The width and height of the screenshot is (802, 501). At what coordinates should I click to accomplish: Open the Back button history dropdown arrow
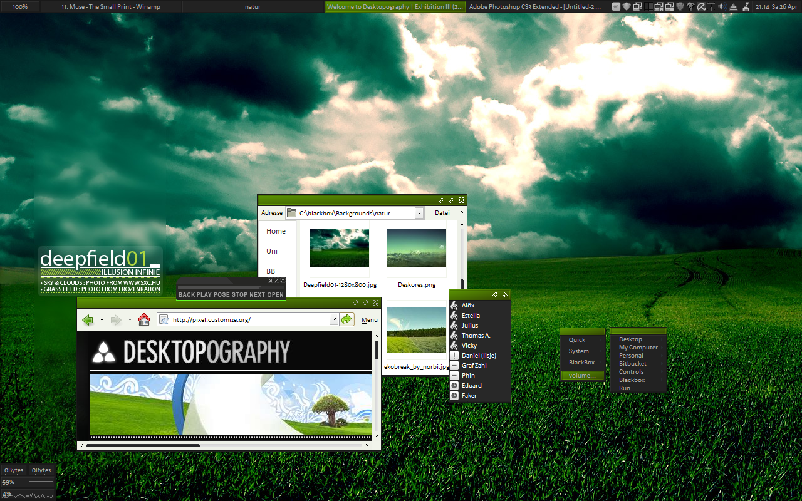(102, 319)
